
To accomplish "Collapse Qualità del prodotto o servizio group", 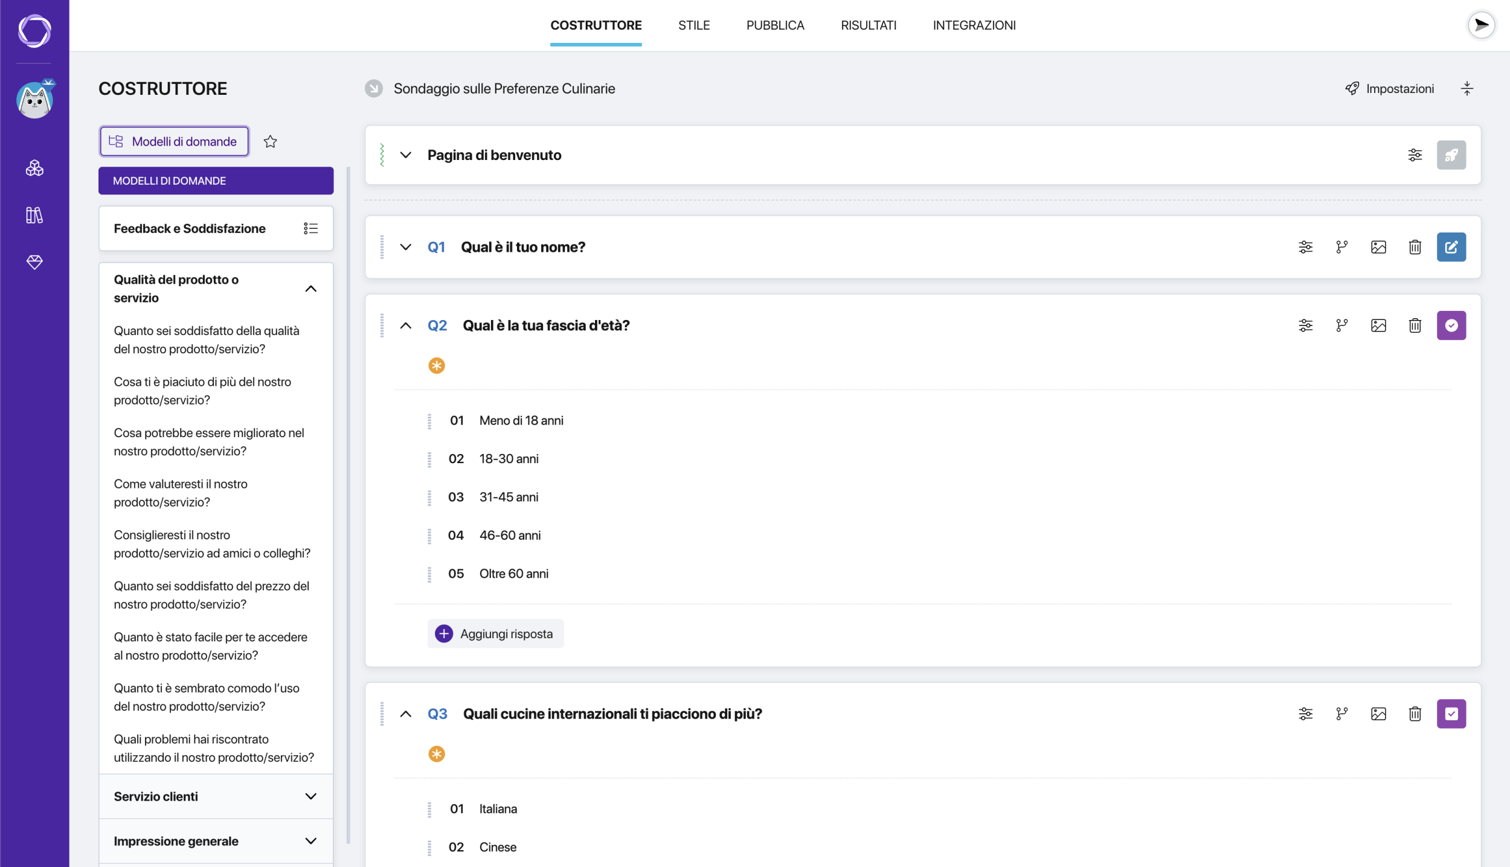I will tap(310, 289).
